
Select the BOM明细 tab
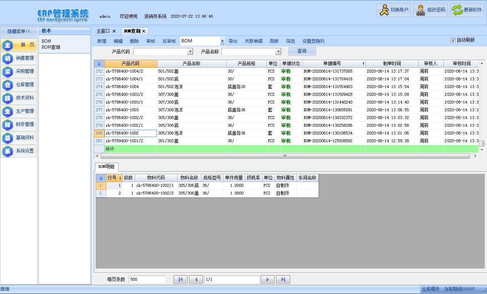(106, 167)
